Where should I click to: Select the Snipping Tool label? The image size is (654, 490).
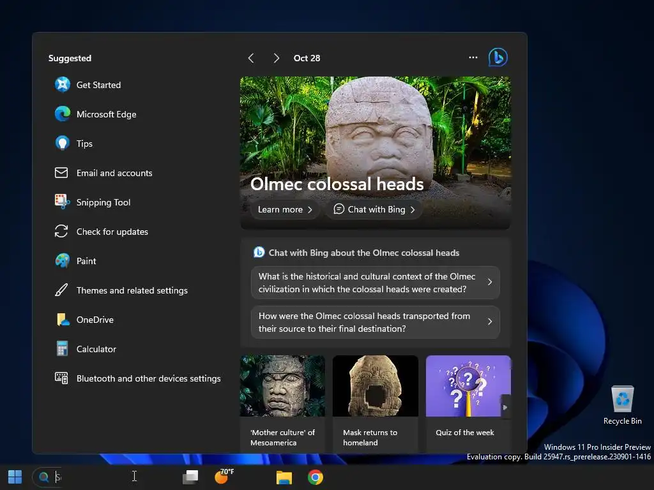(103, 202)
